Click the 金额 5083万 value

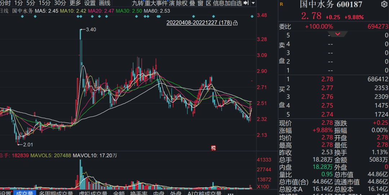[x=378, y=160]
